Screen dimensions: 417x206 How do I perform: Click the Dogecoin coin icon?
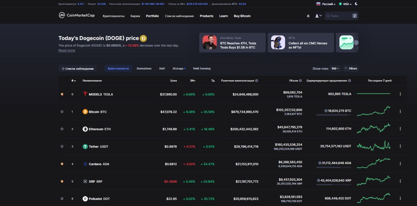pos(143,38)
